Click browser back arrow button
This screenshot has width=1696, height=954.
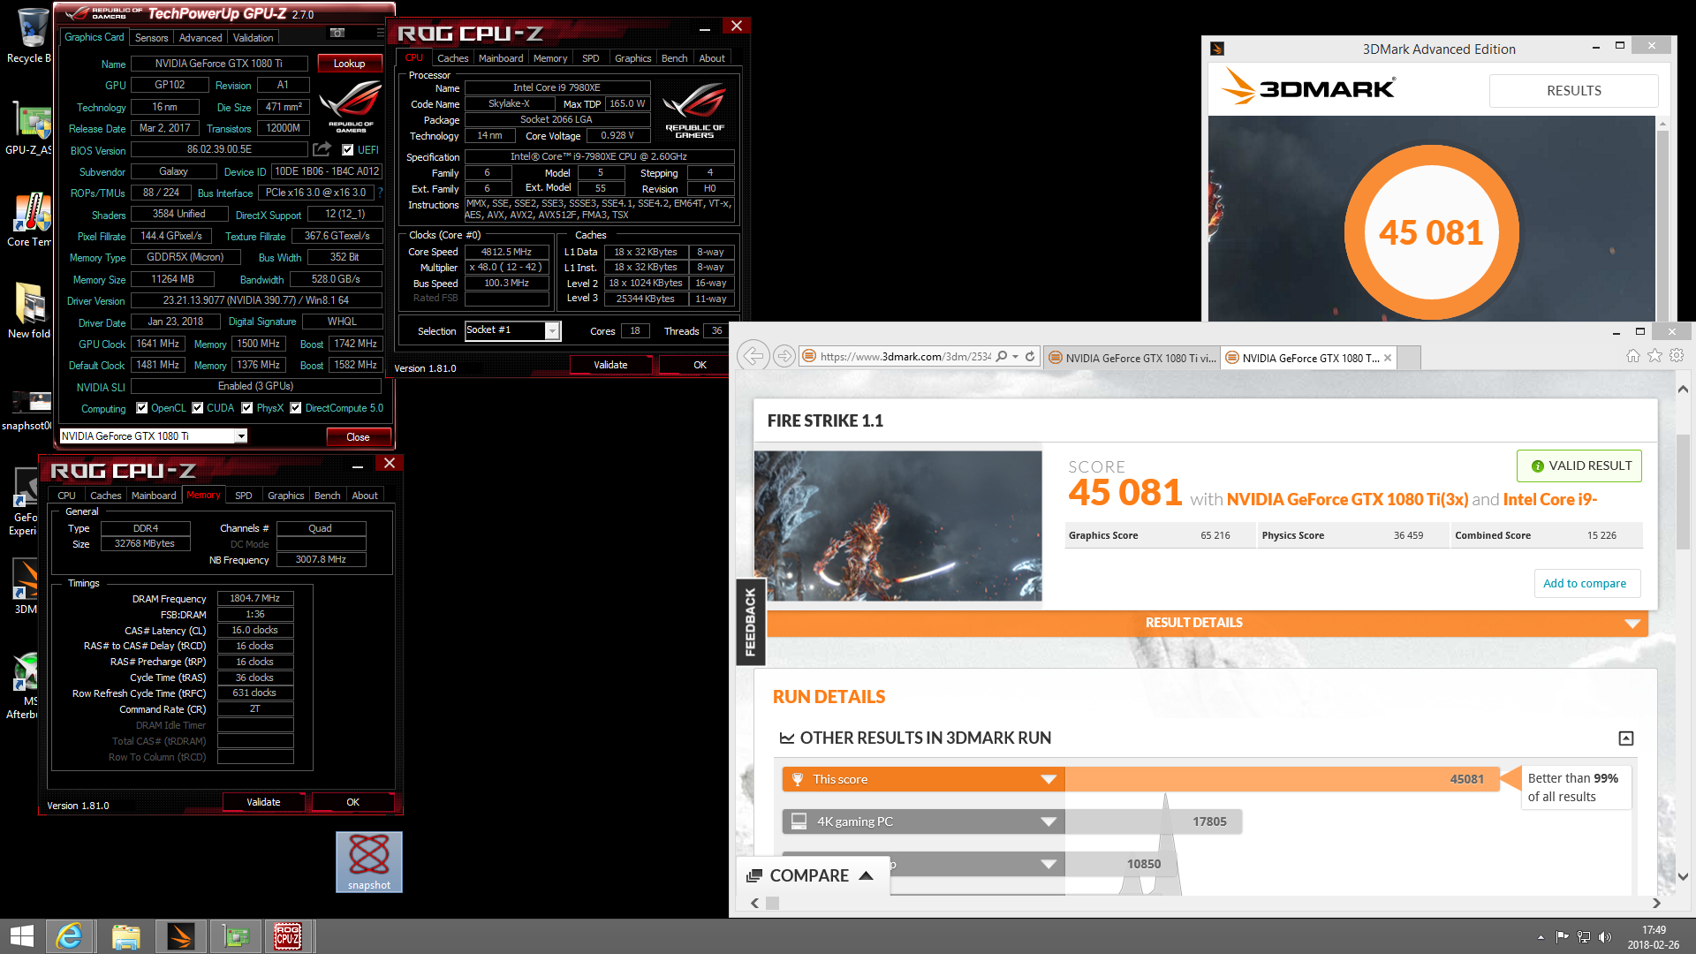point(753,356)
